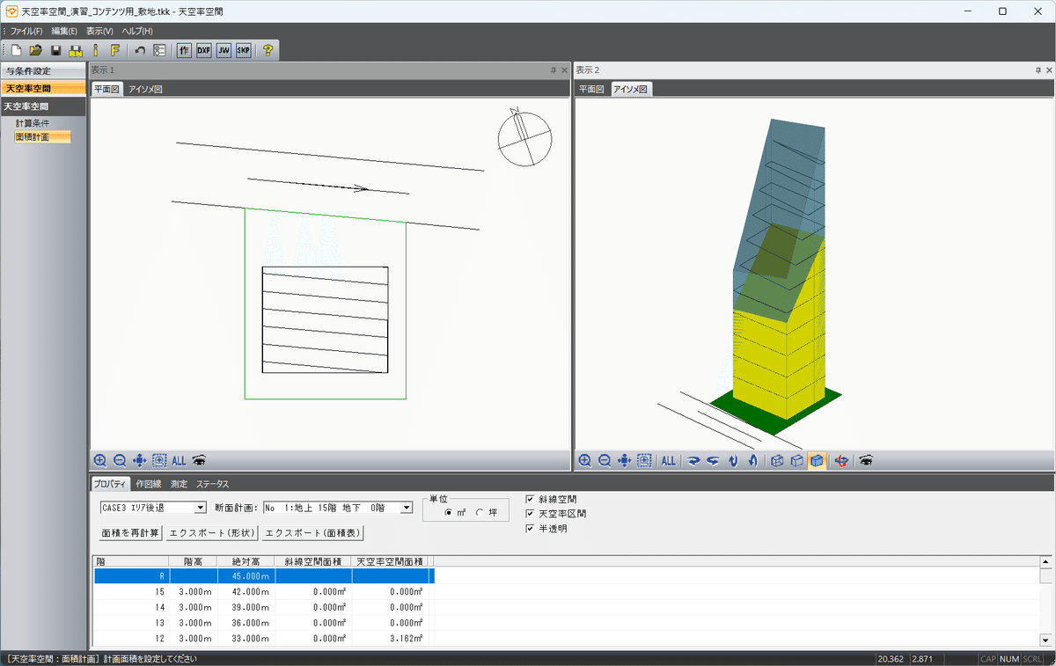Zoom in on the 表示2 view
The width and height of the screenshot is (1056, 666).
point(585,460)
